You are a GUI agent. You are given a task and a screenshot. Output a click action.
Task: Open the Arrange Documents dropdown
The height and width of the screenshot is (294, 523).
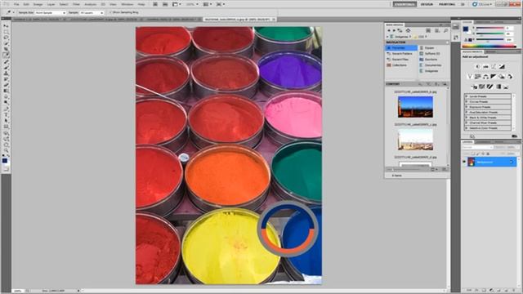click(208, 4)
